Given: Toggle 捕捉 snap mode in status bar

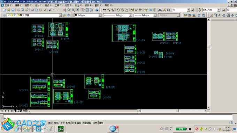Looking at the screenshot, I should pos(51,123).
